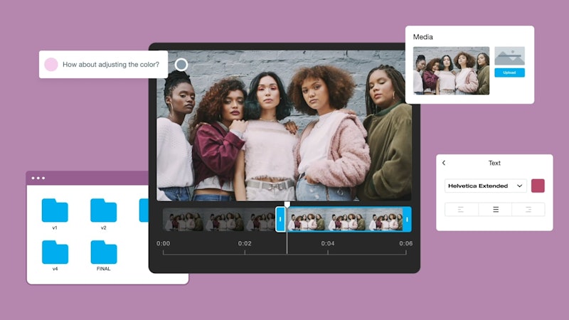Click the pink commenter avatar
The width and height of the screenshot is (569, 320).
point(51,65)
